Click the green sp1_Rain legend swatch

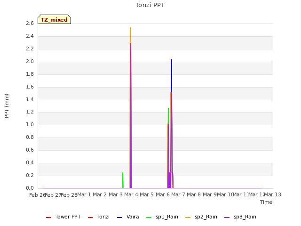149,218
